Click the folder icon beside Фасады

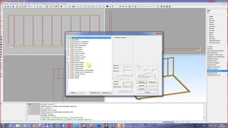(x=73, y=76)
